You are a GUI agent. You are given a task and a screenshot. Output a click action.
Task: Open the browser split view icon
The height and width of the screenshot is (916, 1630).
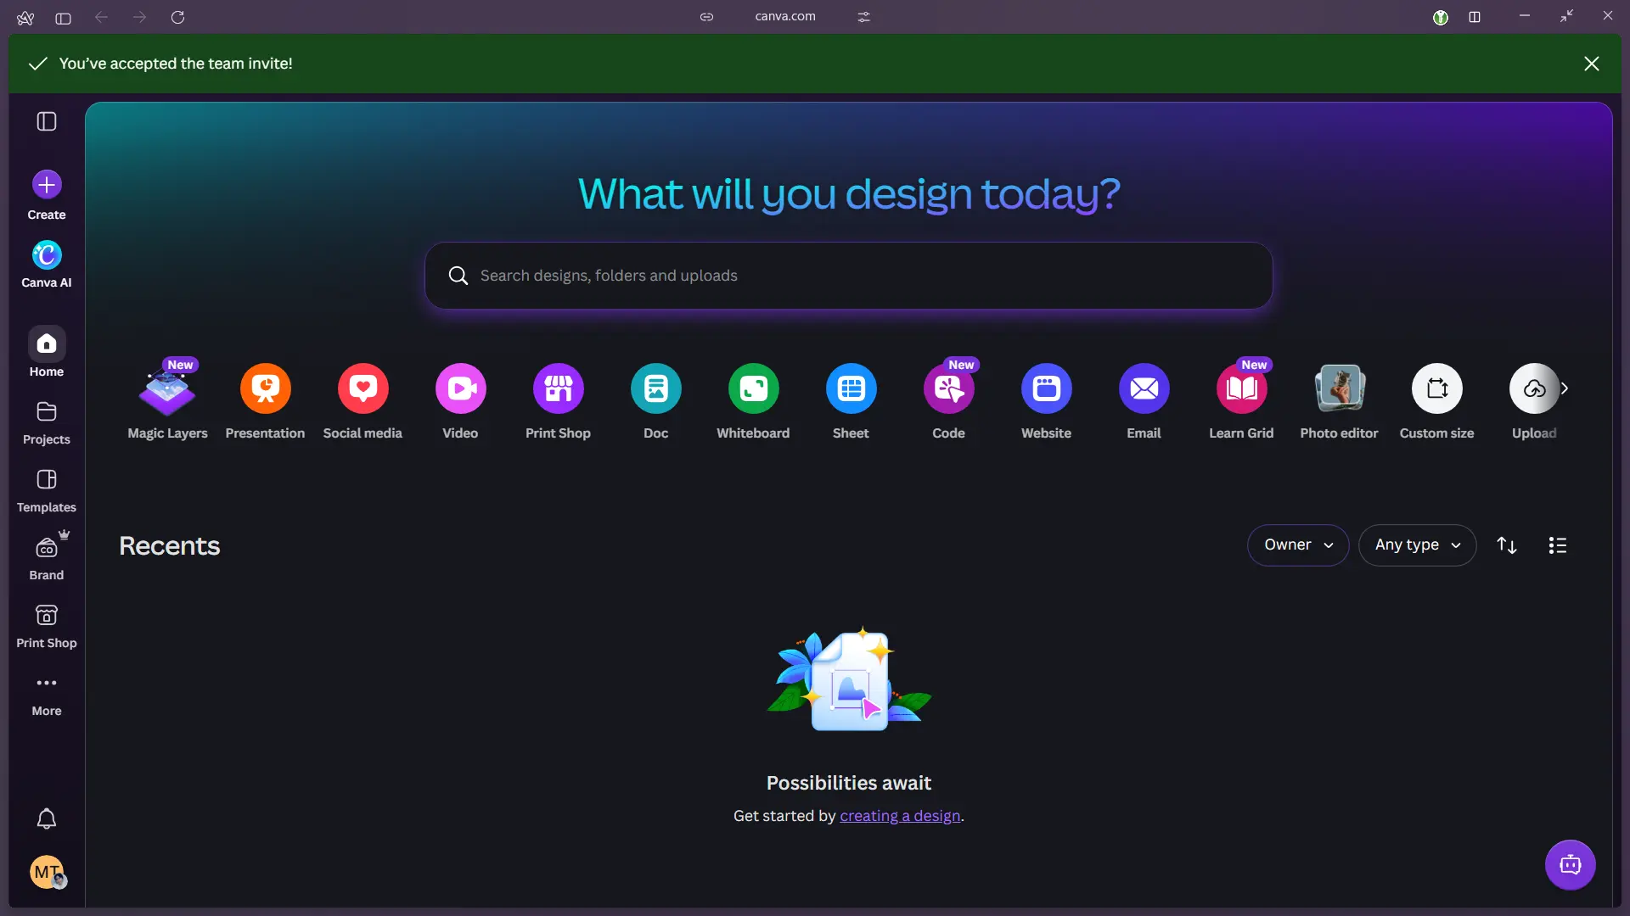pyautogui.click(x=1475, y=17)
